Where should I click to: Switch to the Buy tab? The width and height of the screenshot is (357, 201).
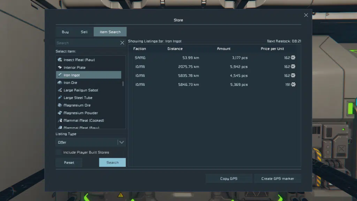tap(65, 32)
